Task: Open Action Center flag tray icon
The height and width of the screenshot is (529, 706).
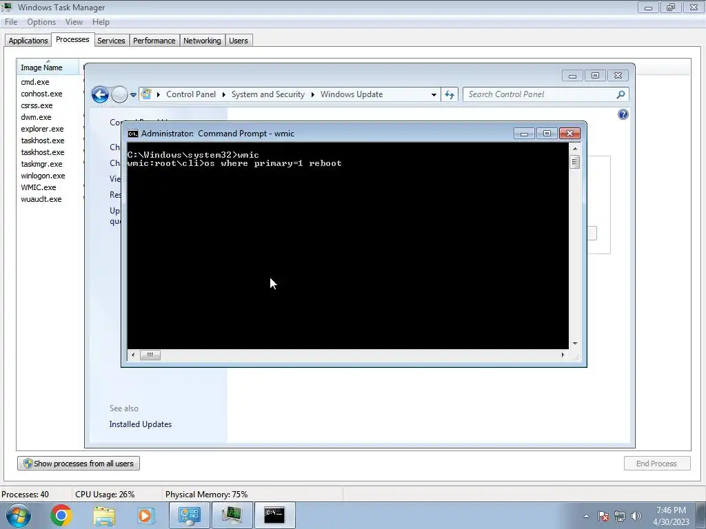Action: tap(603, 516)
